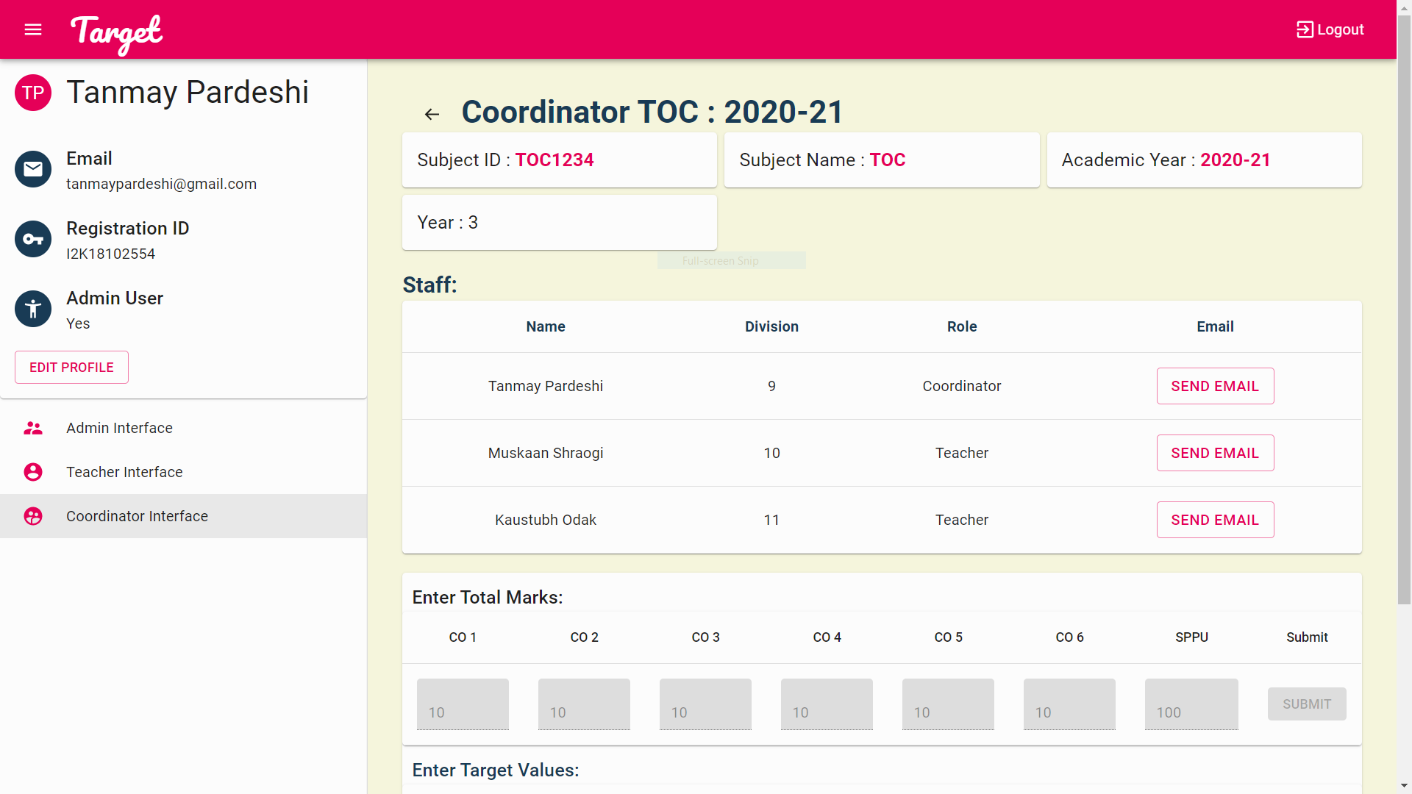The width and height of the screenshot is (1412, 794).
Task: Click the SPPU total marks field
Action: point(1191,704)
